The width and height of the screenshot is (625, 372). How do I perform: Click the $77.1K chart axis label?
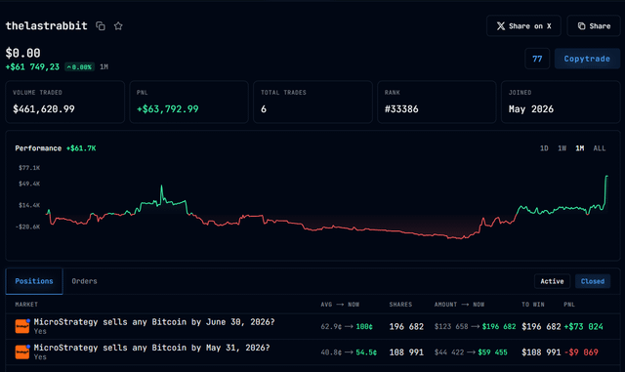(x=29, y=168)
